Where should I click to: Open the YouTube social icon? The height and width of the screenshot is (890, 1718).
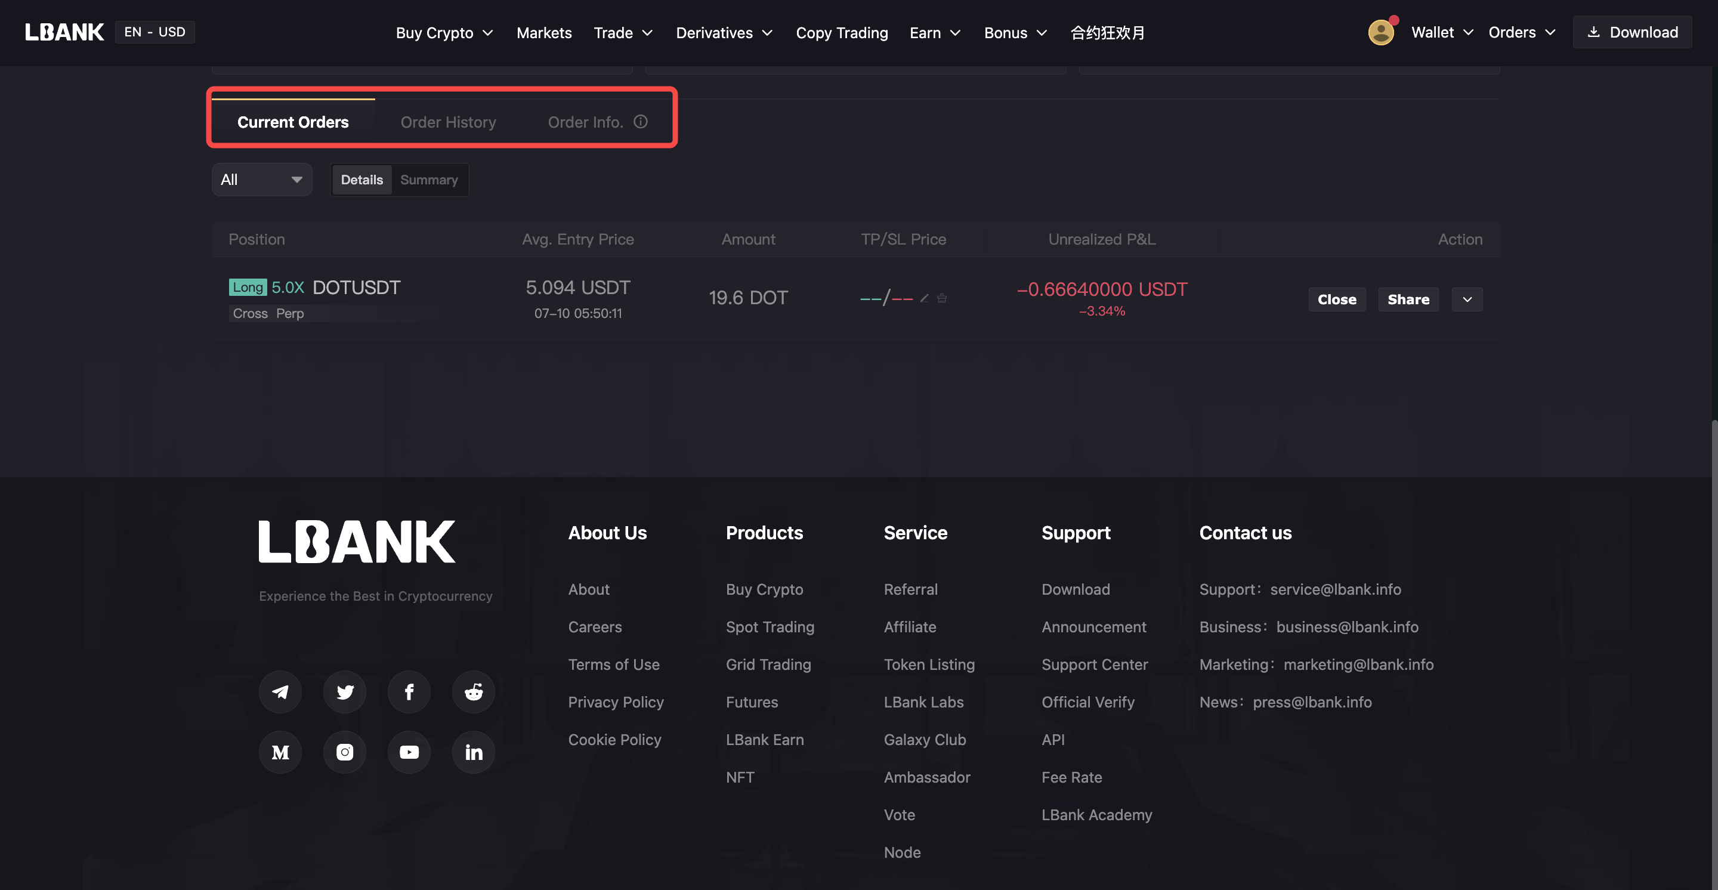click(409, 752)
